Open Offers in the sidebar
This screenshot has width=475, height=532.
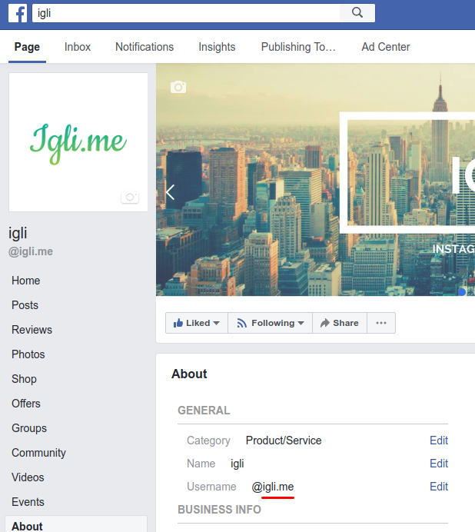(x=26, y=404)
